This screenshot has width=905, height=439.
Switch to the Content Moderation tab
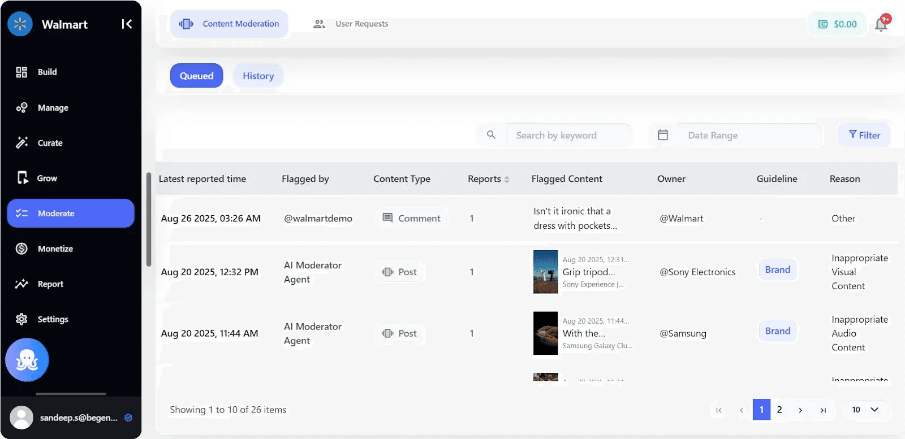pos(229,24)
